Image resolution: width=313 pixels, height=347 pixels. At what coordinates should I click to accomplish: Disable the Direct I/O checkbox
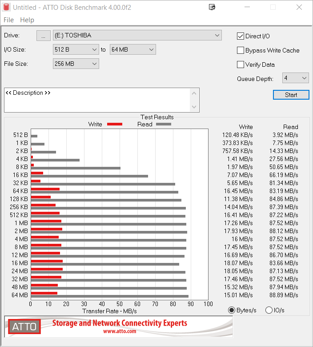click(x=241, y=36)
